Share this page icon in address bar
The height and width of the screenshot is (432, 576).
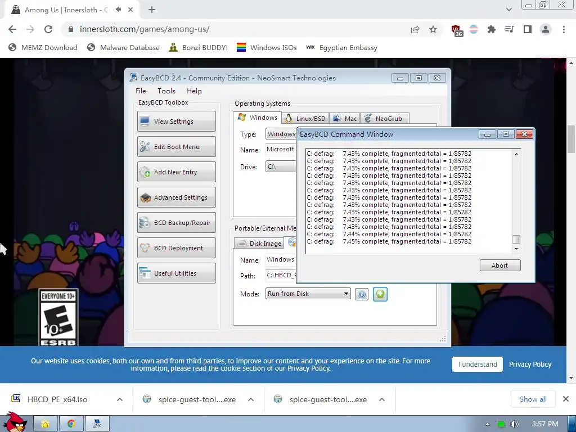415,29
